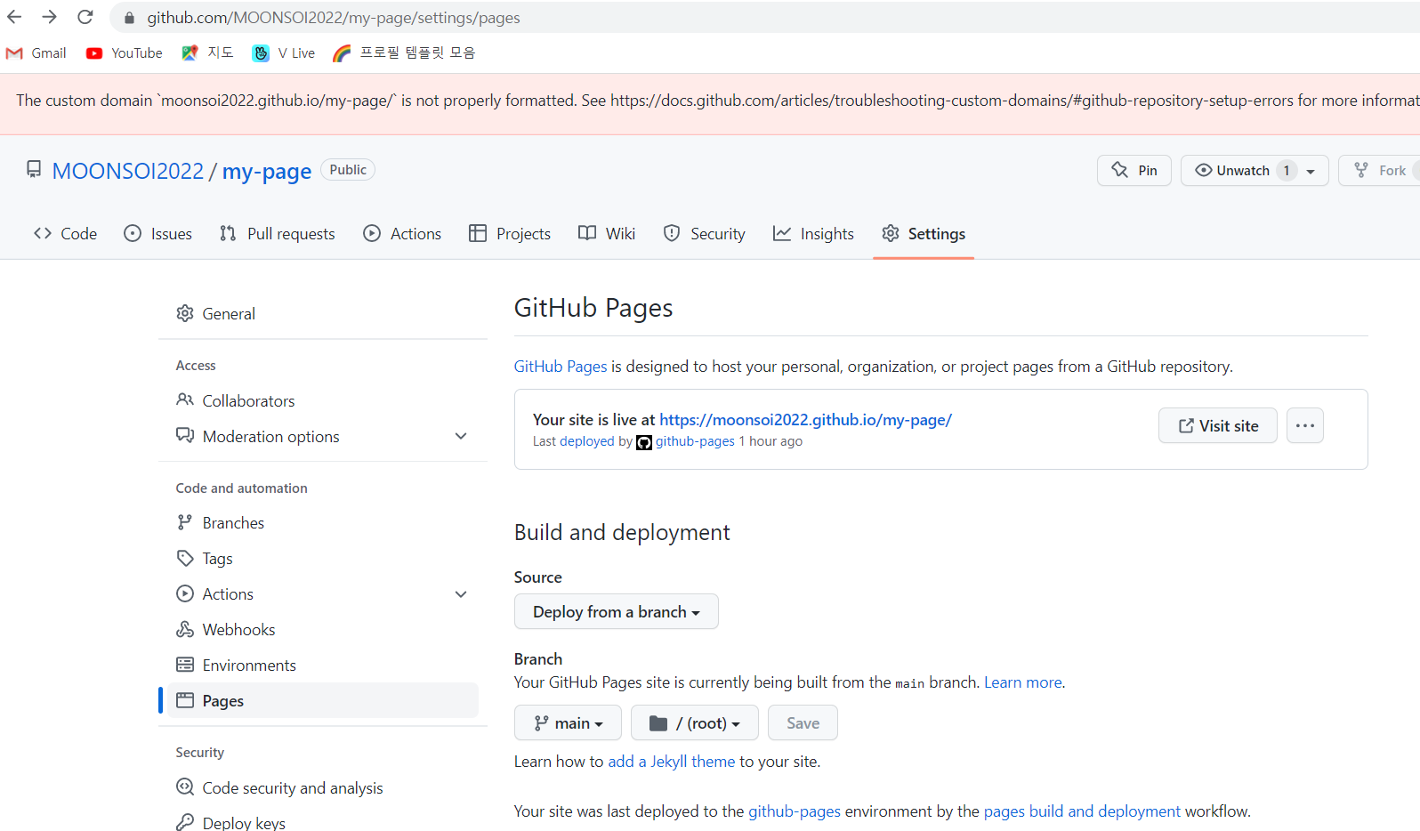Open the Pull requests tab
The height and width of the screenshot is (831, 1420).
[x=277, y=234]
